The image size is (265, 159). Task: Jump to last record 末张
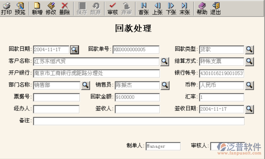(x=185, y=9)
